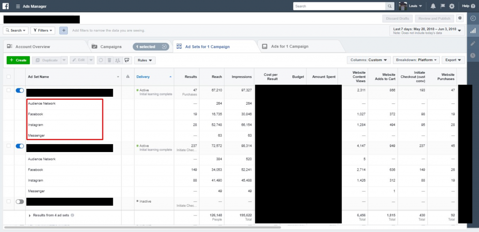Screen dimensions: 479x232
Task: Click Discard Drafts button
Action: tap(398, 18)
